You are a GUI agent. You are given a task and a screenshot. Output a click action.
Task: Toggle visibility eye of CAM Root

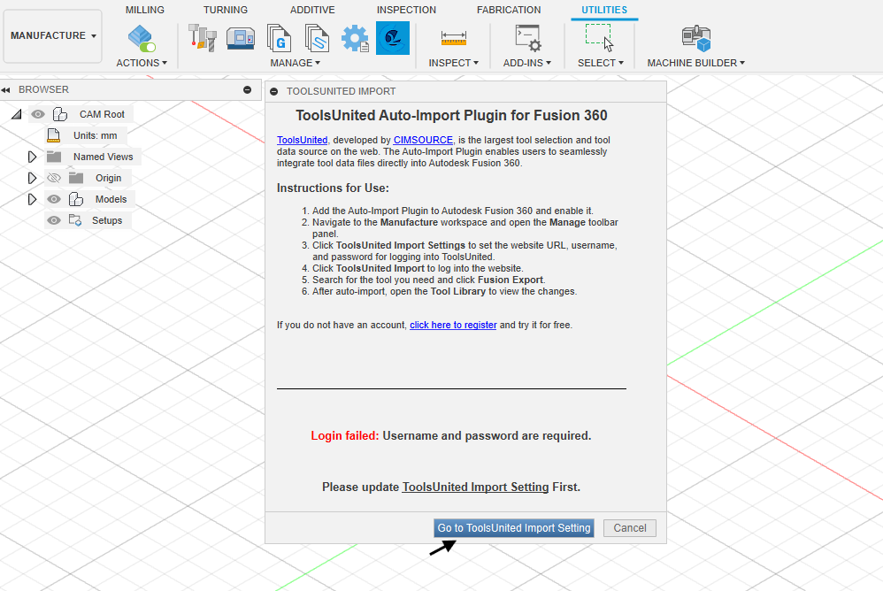(38, 114)
